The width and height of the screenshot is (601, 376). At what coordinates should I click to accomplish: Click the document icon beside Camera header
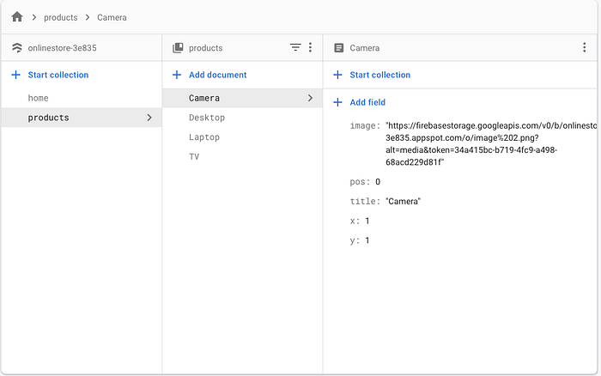(x=339, y=48)
